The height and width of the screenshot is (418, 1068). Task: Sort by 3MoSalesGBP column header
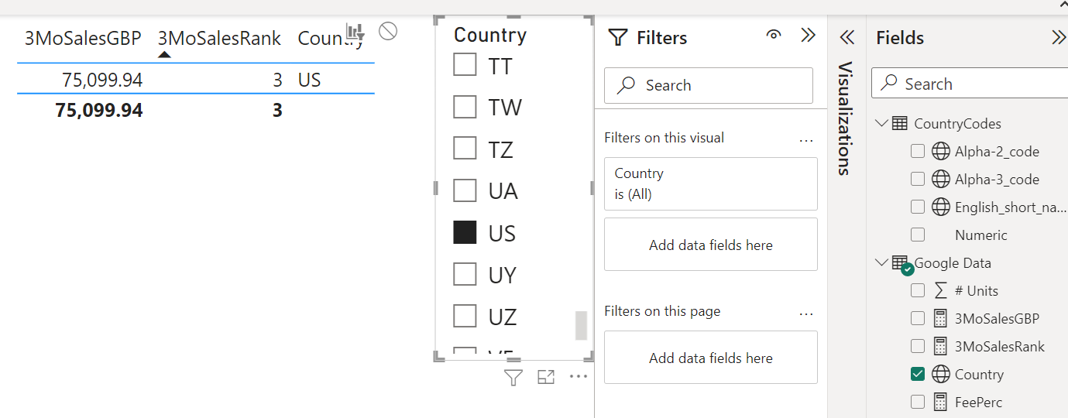tap(83, 38)
